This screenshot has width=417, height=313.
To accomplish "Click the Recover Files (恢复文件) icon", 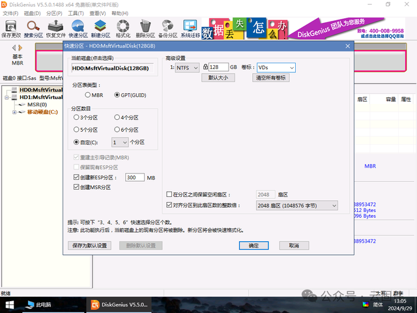I will pos(55,29).
